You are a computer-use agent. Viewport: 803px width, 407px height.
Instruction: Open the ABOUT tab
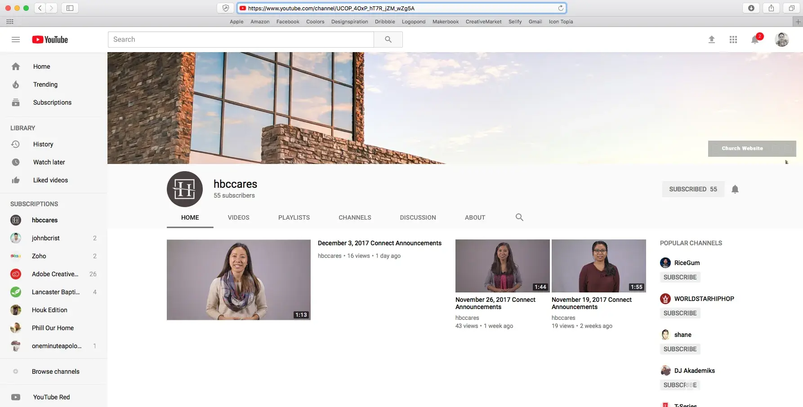tap(475, 217)
